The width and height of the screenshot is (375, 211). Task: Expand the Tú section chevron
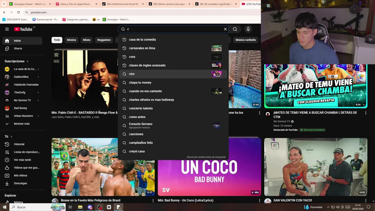point(11,137)
